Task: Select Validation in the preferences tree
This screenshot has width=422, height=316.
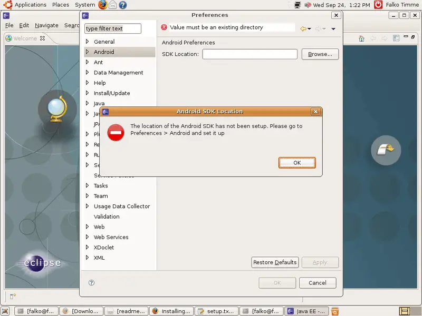Action: (x=107, y=216)
